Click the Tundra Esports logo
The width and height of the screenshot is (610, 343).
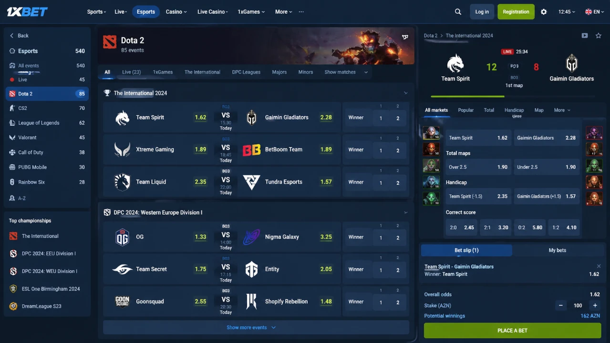(251, 182)
